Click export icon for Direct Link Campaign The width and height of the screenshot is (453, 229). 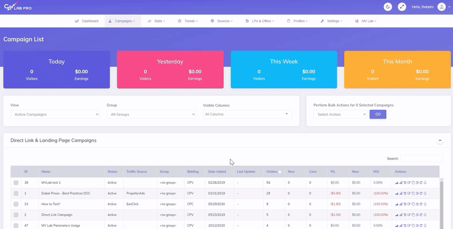pyautogui.click(x=425, y=215)
